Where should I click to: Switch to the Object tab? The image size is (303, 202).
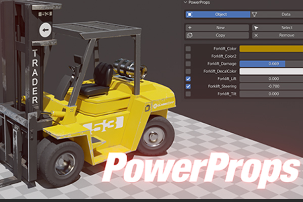218,14
